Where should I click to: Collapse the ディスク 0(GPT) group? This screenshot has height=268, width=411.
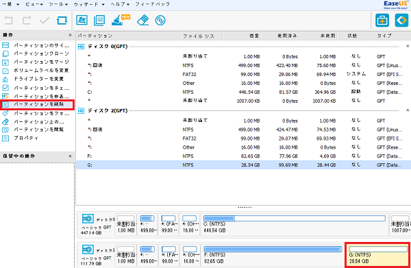click(408, 46)
